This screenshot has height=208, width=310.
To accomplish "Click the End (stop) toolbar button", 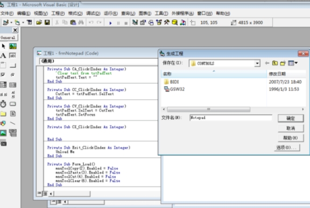I will tap(126, 23).
